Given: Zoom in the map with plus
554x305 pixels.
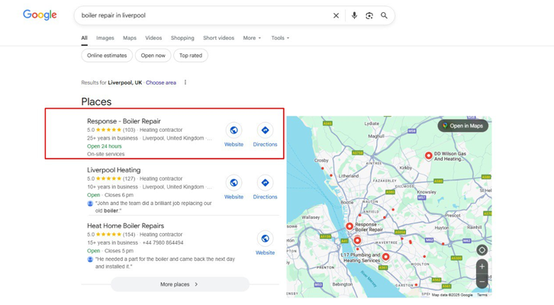Looking at the screenshot, I should (x=482, y=267).
